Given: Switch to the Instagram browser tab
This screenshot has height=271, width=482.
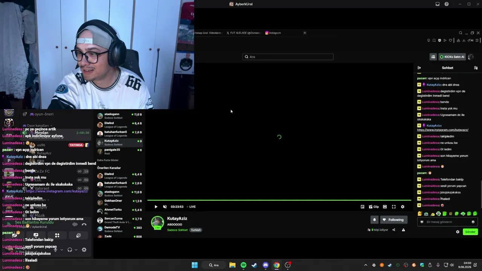Looking at the screenshot, I should 273,33.
